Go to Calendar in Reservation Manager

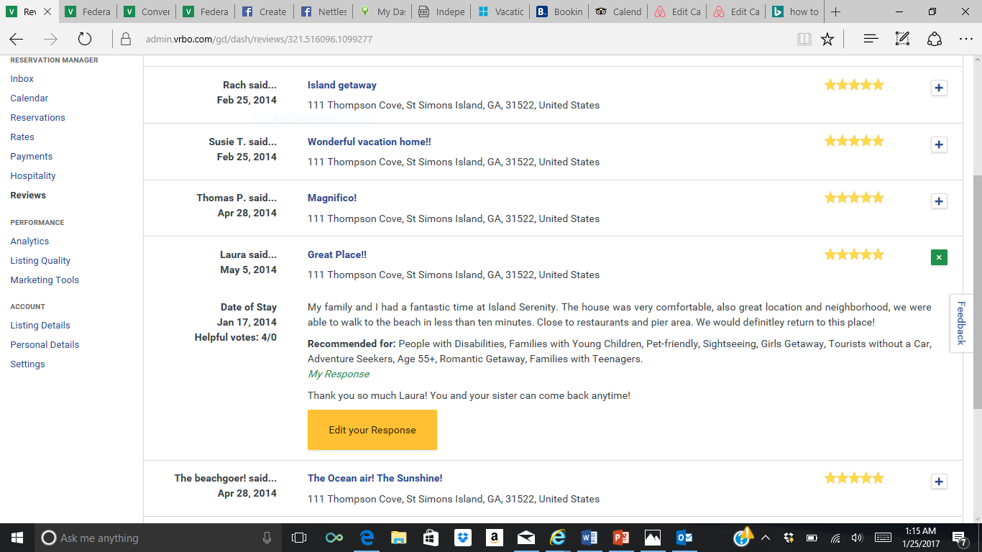29,98
